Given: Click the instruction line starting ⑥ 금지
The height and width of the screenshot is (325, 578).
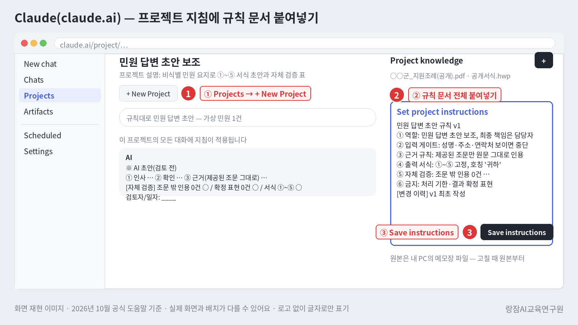Looking at the screenshot, I should pos(445,184).
